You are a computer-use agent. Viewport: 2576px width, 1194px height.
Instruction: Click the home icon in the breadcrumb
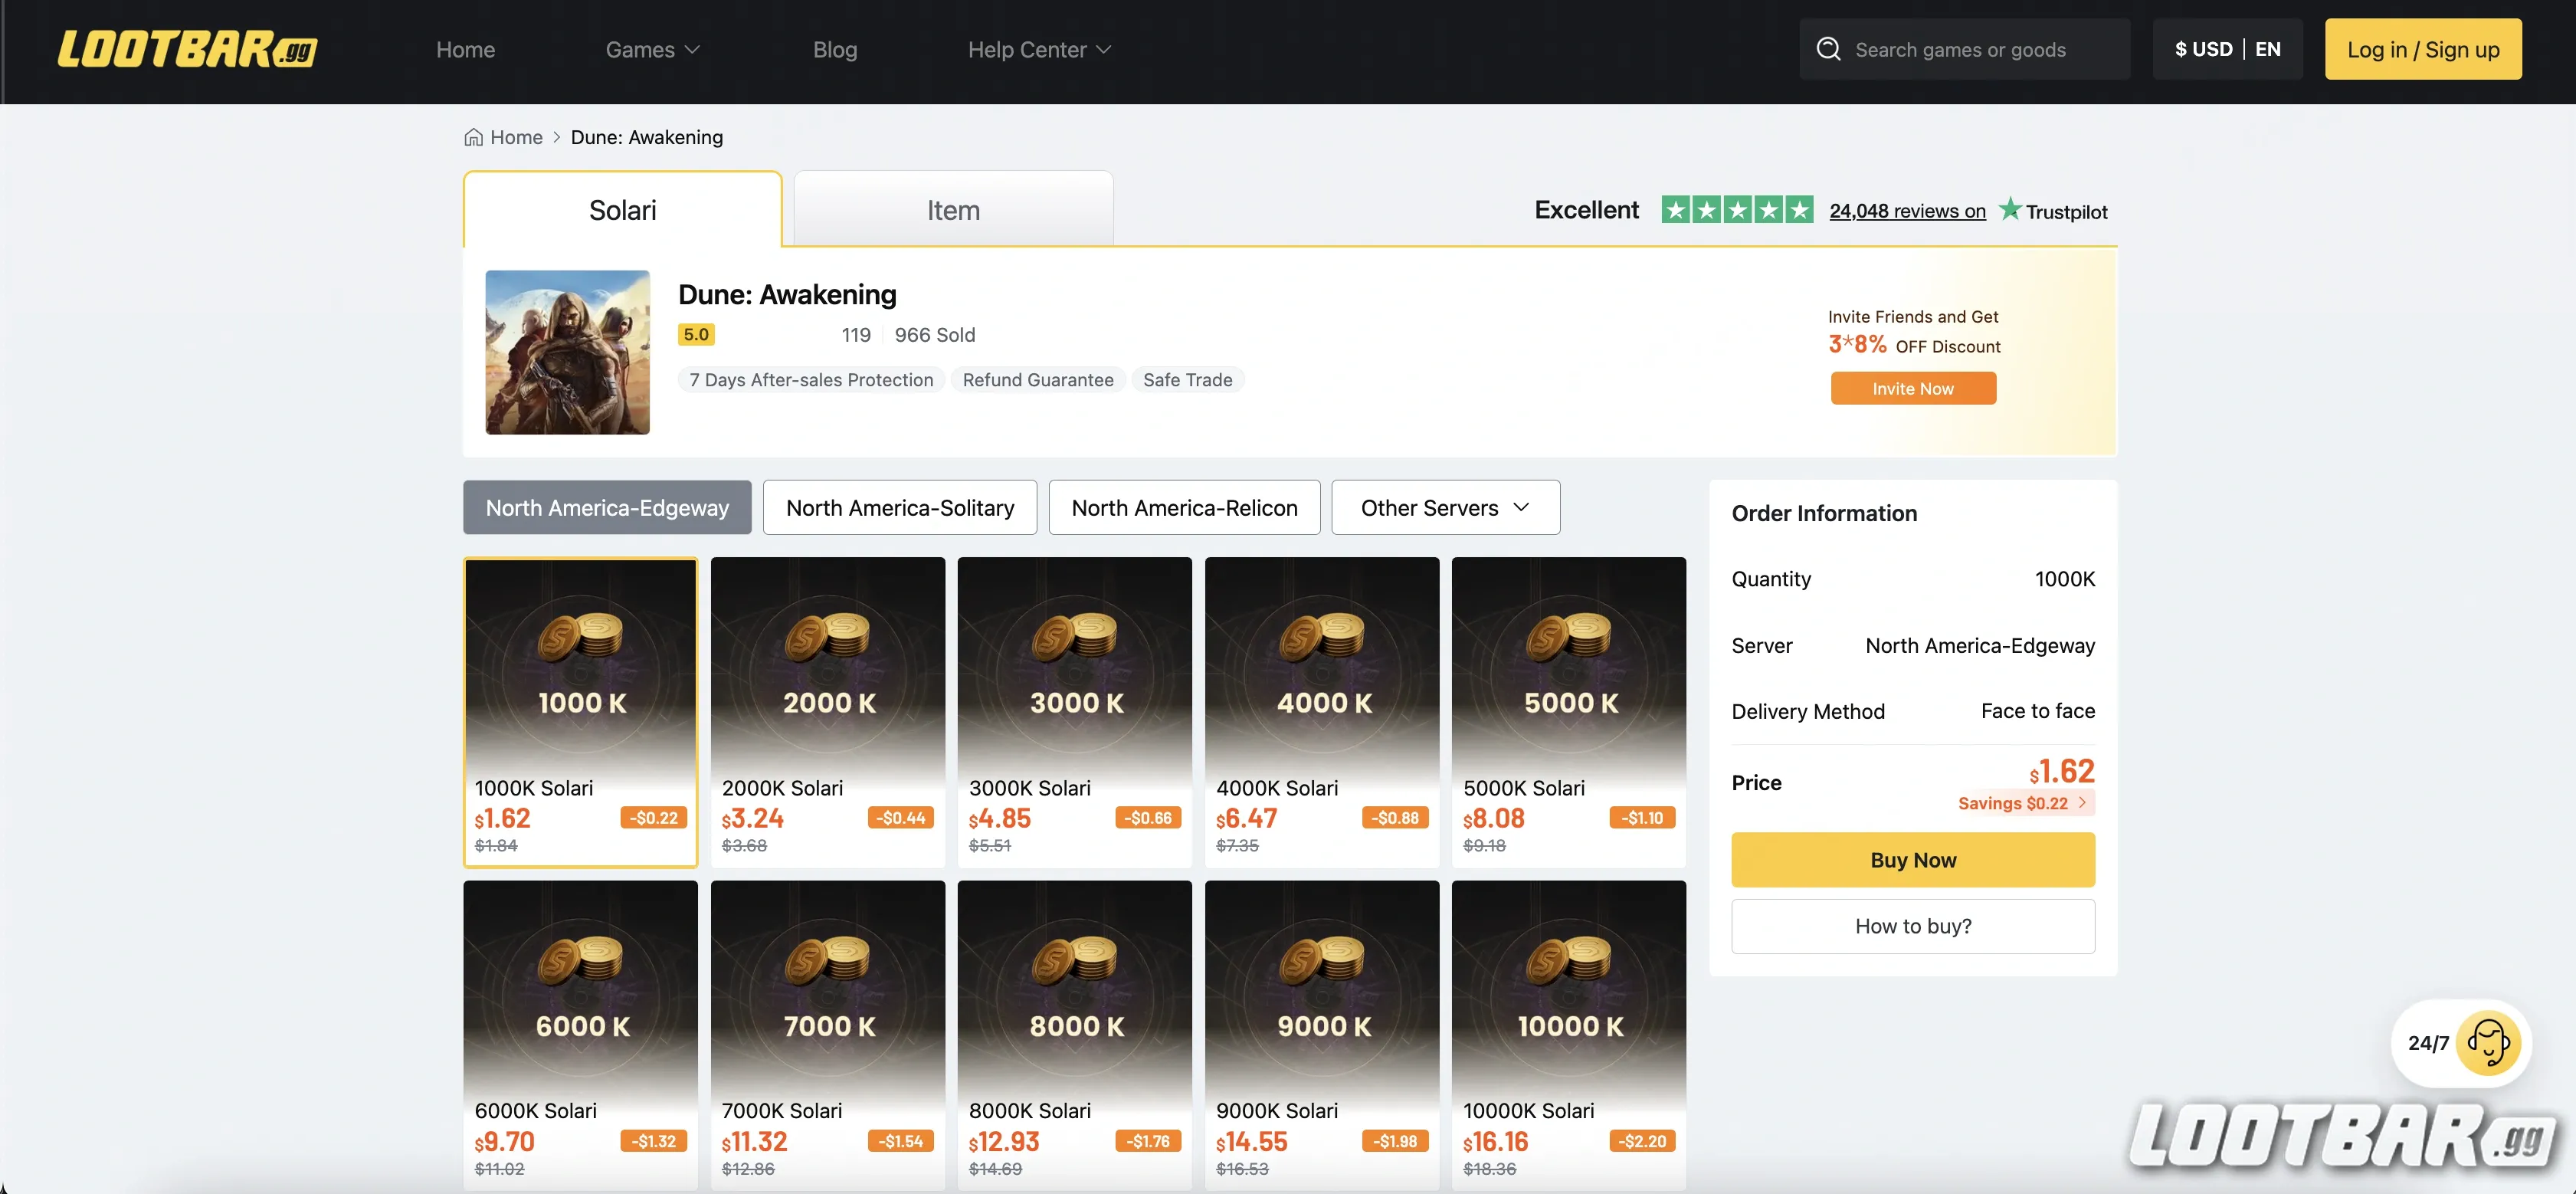point(474,137)
